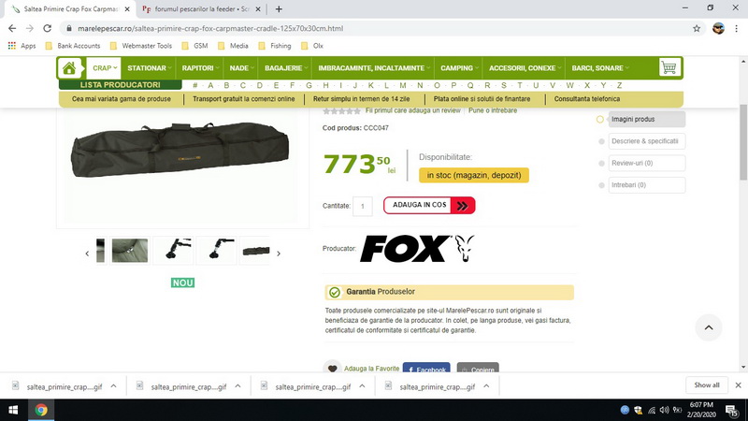
Task: Click the browser back arrow
Action: coord(12,29)
